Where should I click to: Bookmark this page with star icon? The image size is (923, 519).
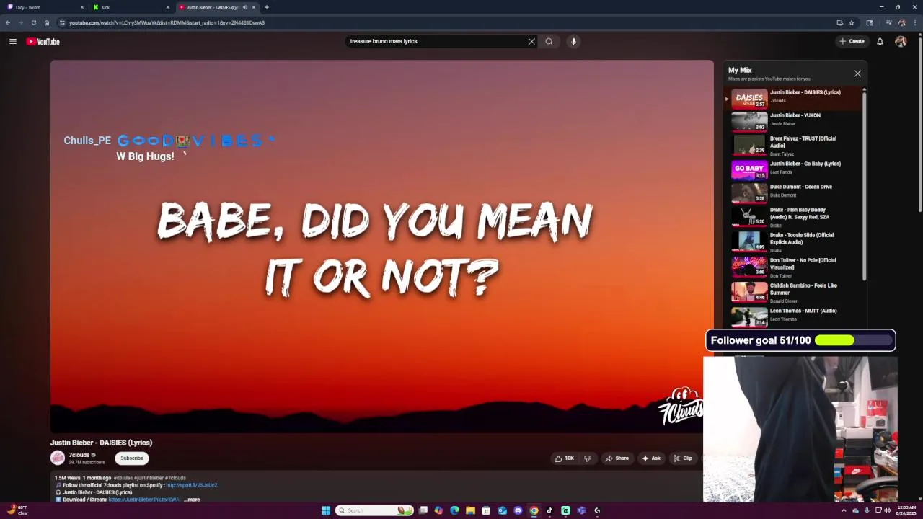tap(852, 22)
